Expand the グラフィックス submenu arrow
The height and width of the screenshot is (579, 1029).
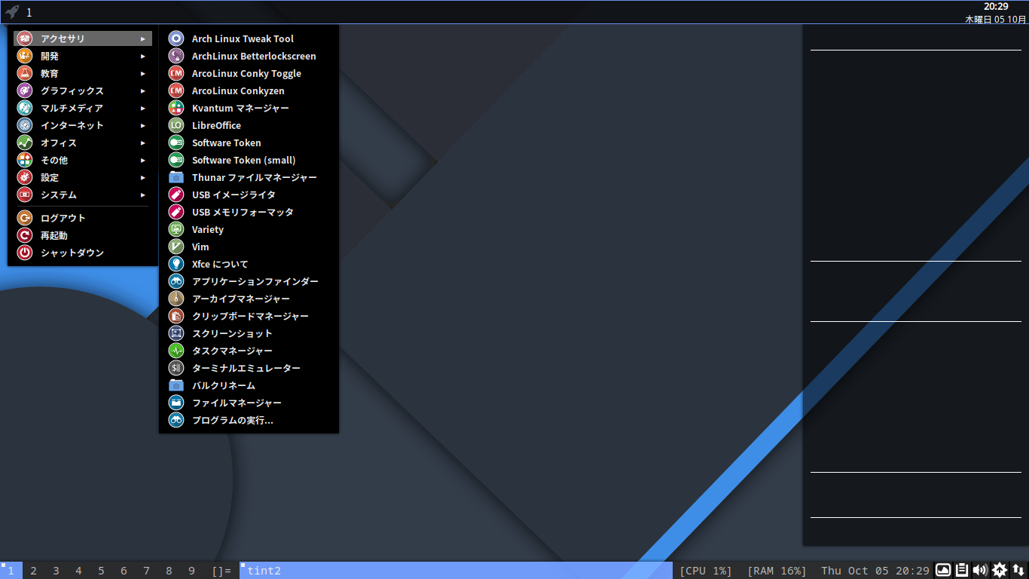point(142,91)
